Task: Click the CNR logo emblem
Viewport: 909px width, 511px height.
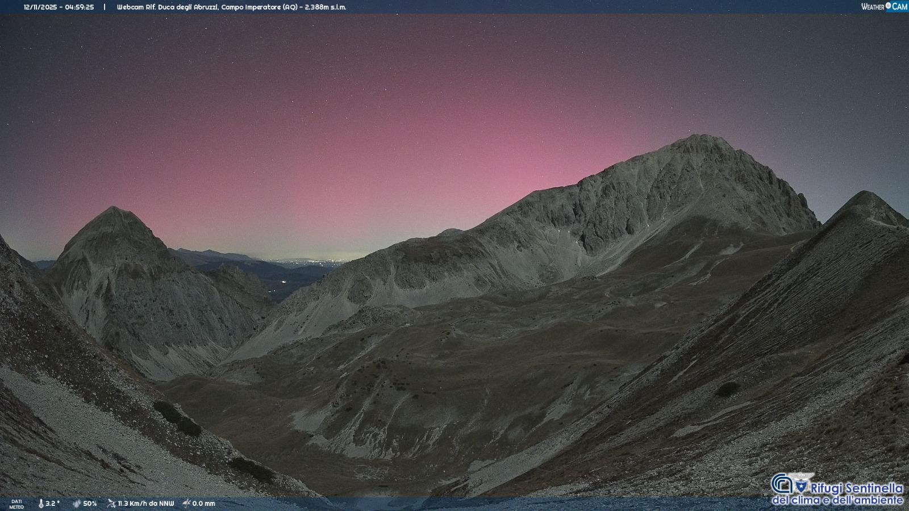Action: [x=782, y=484]
